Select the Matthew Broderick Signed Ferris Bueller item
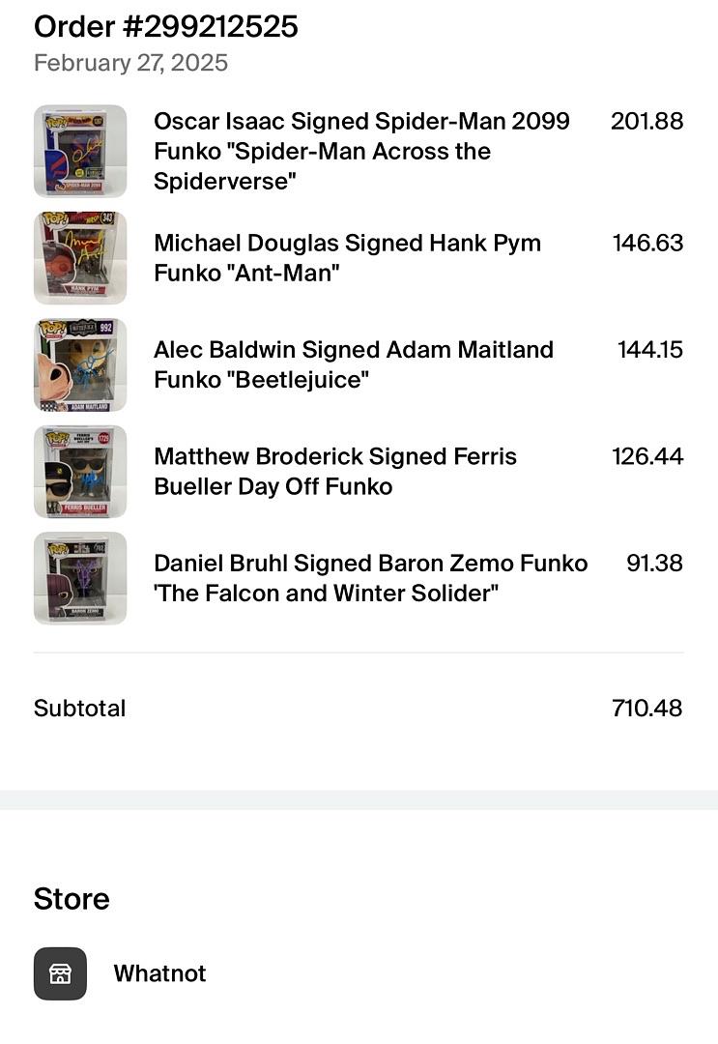Viewport: 718px width, 1044px height. [334, 472]
